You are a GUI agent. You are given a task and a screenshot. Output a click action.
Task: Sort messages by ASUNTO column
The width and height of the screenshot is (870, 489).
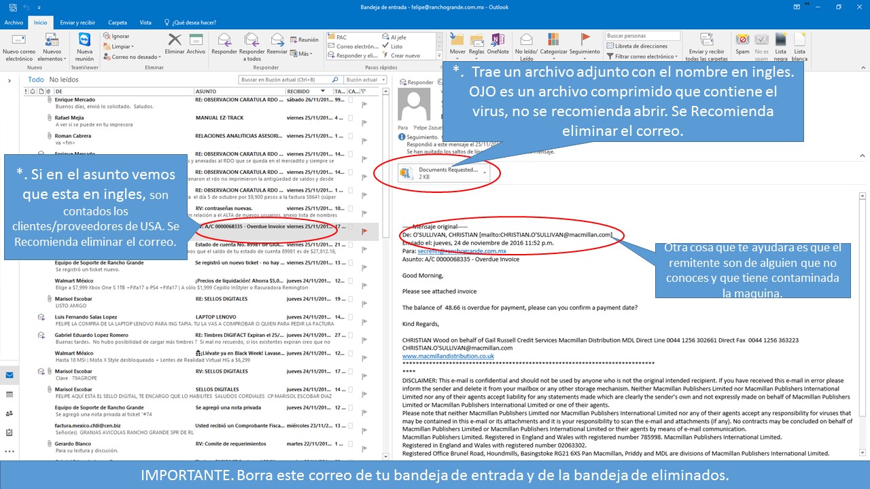coord(239,91)
